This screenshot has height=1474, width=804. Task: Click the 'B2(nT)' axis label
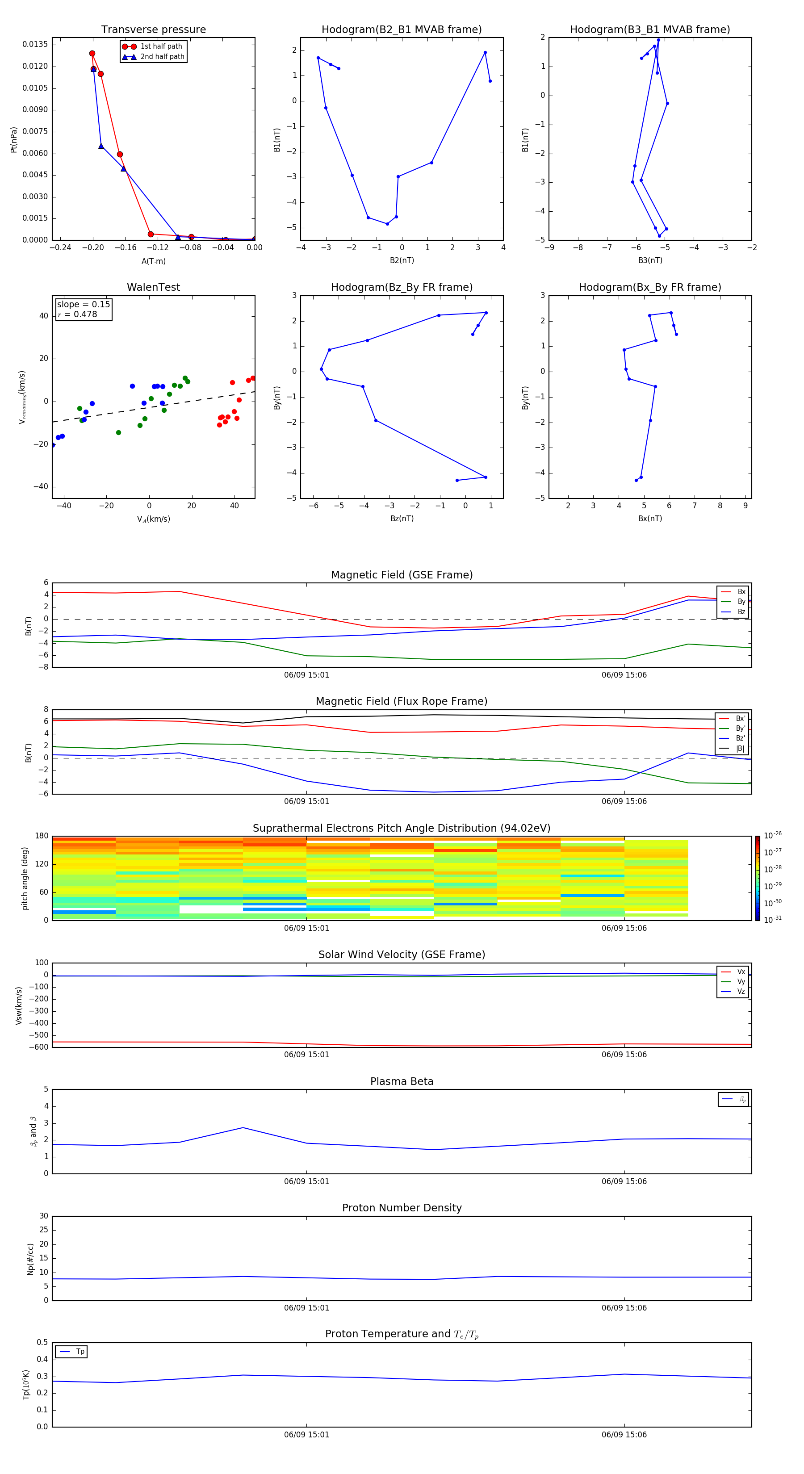pyautogui.click(x=402, y=260)
